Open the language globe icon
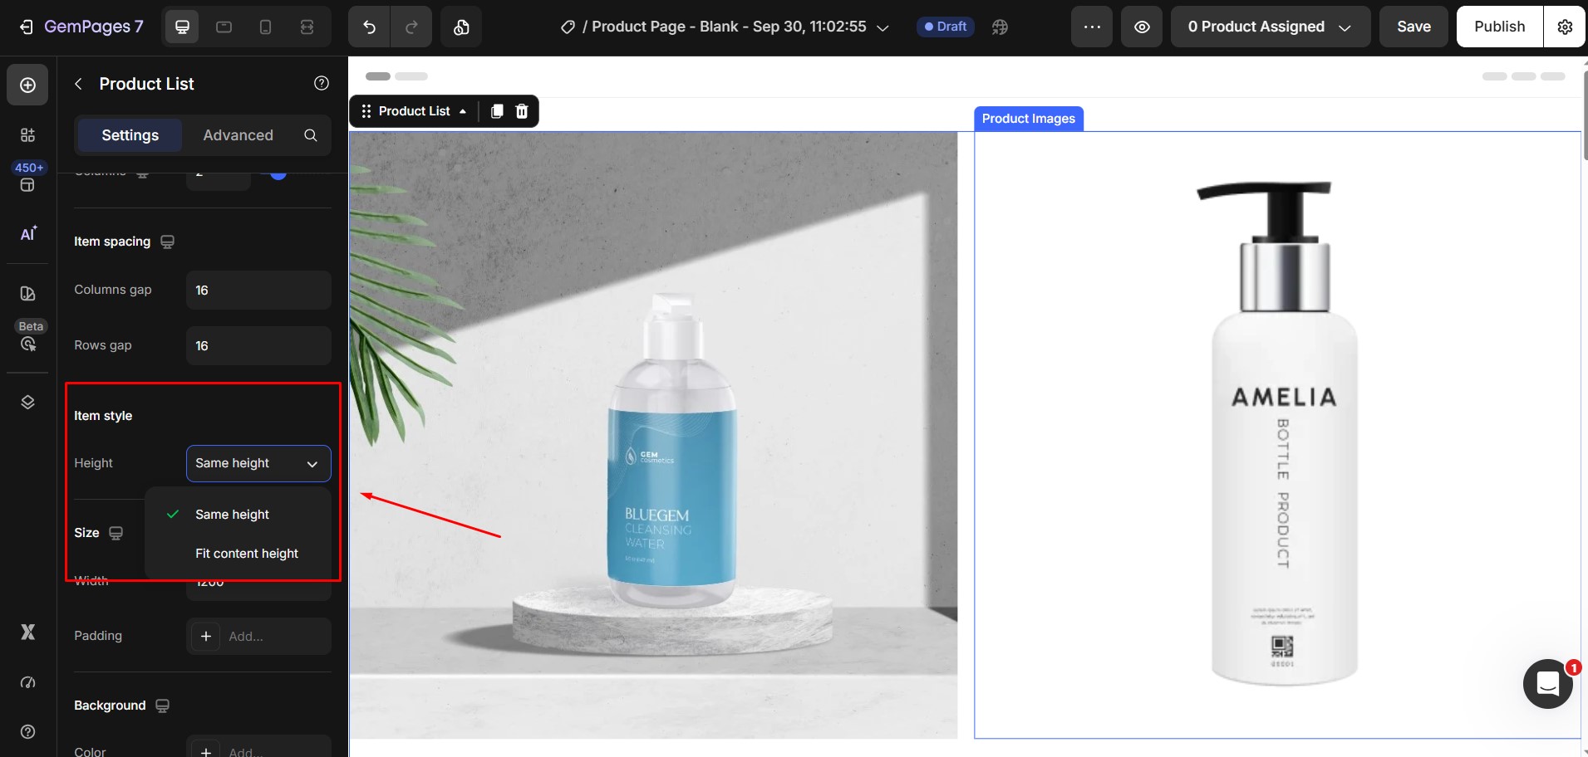Screen dimensions: 1588x757 click(1000, 27)
